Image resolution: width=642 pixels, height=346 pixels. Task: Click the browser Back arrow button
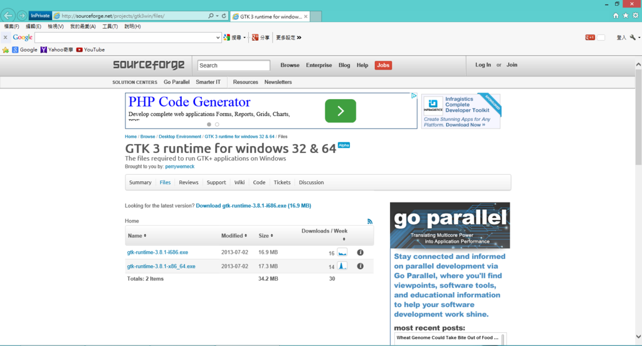coord(8,16)
